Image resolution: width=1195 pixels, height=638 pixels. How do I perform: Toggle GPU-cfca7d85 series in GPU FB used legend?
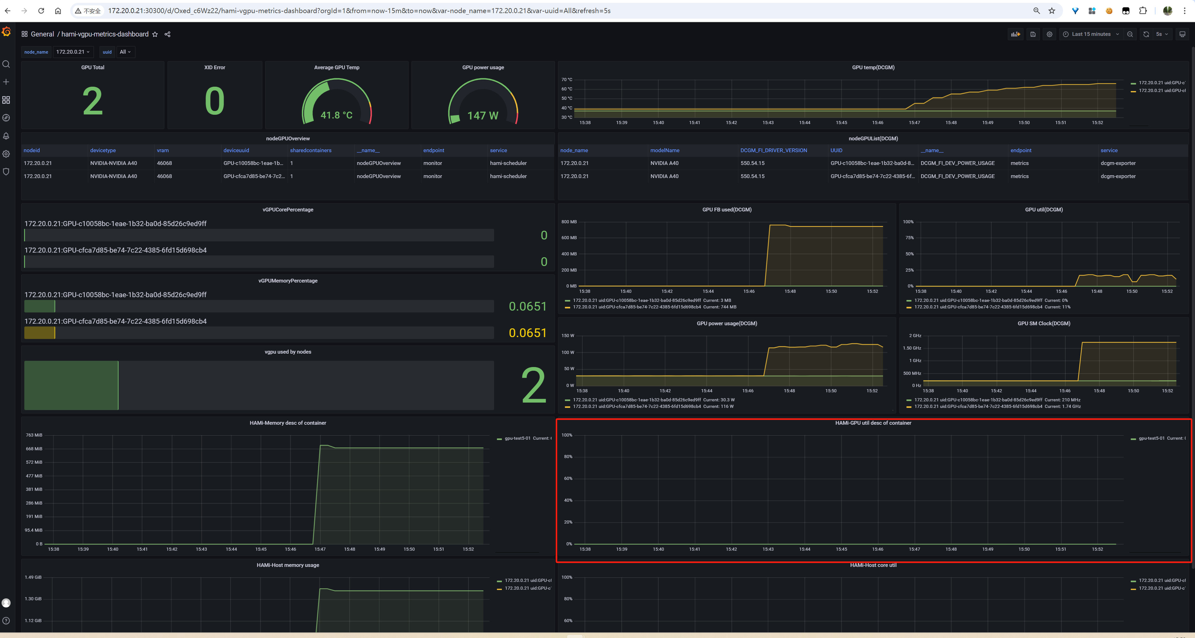(x=636, y=307)
